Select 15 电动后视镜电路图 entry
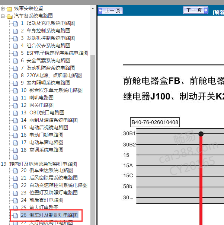This screenshot has width=224, height=225. point(44,128)
